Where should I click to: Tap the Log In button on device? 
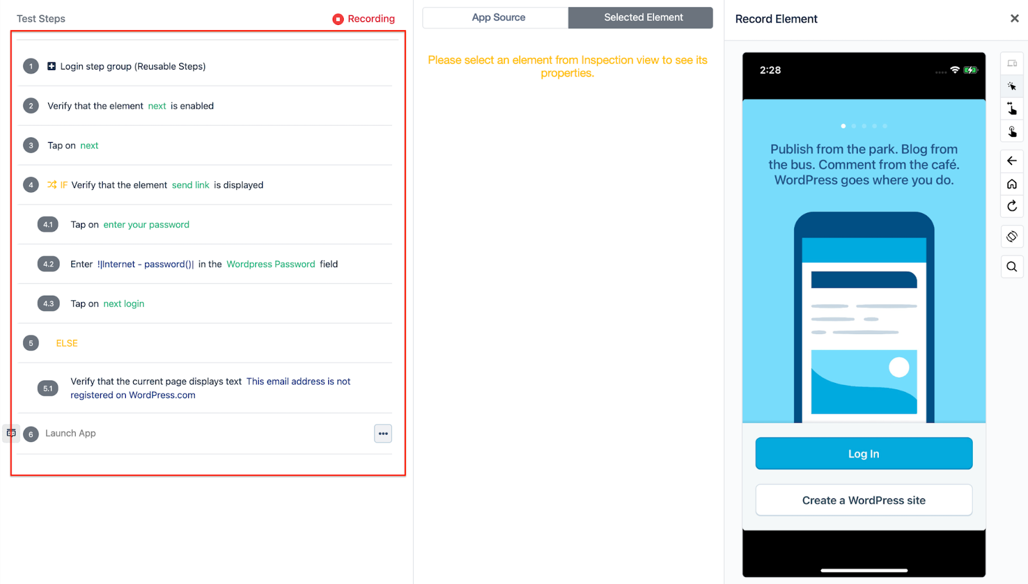pos(864,454)
